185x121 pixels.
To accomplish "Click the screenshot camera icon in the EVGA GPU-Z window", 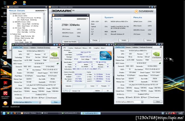I will (x=59, y=47).
